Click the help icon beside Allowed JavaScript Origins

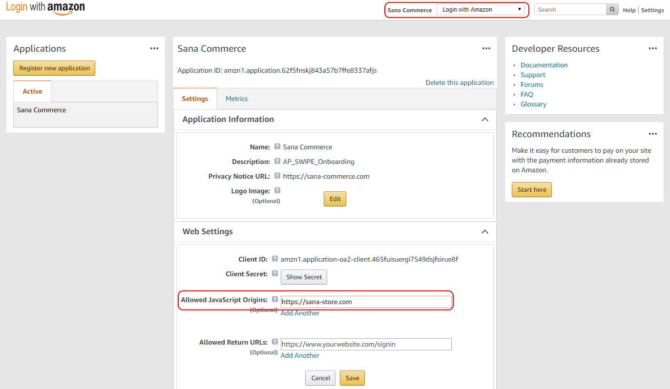[x=275, y=300]
